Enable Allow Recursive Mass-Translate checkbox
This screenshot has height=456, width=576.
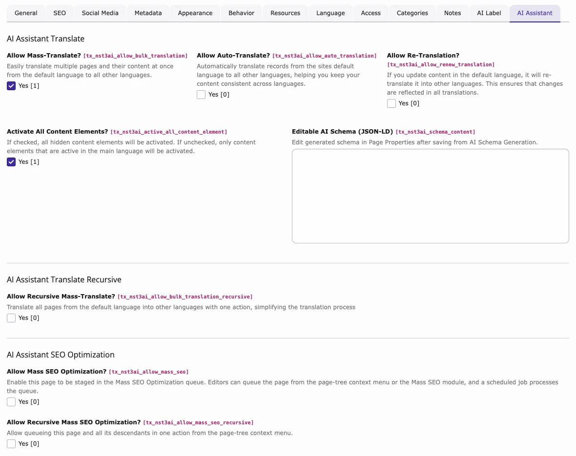(11, 318)
